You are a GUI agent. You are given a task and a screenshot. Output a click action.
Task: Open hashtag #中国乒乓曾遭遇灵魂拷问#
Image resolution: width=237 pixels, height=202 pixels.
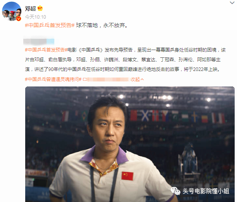(53, 79)
